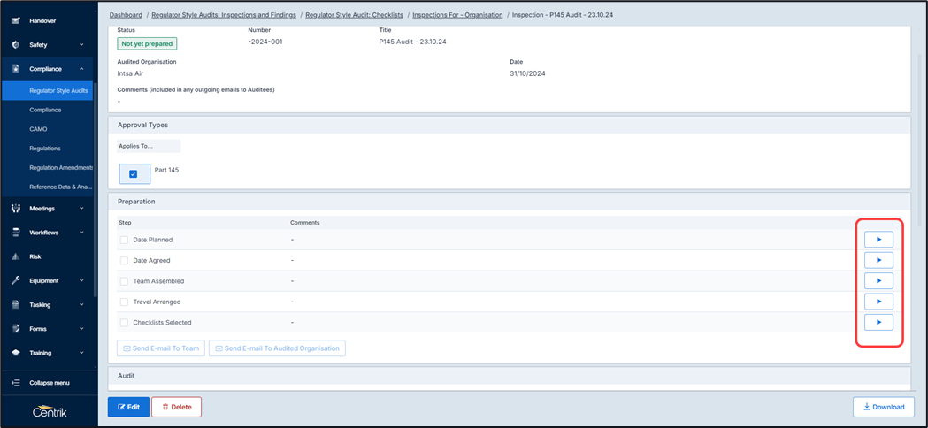Viewport: 928px width, 428px height.
Task: Click the Handover sidebar icon
Action: [x=15, y=20]
